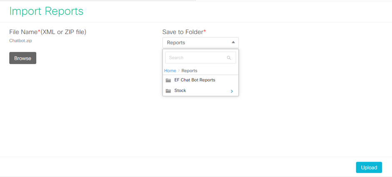The width and height of the screenshot is (392, 177).
Task: Click the red asterisk beside Save to Folder
Action: (205, 32)
